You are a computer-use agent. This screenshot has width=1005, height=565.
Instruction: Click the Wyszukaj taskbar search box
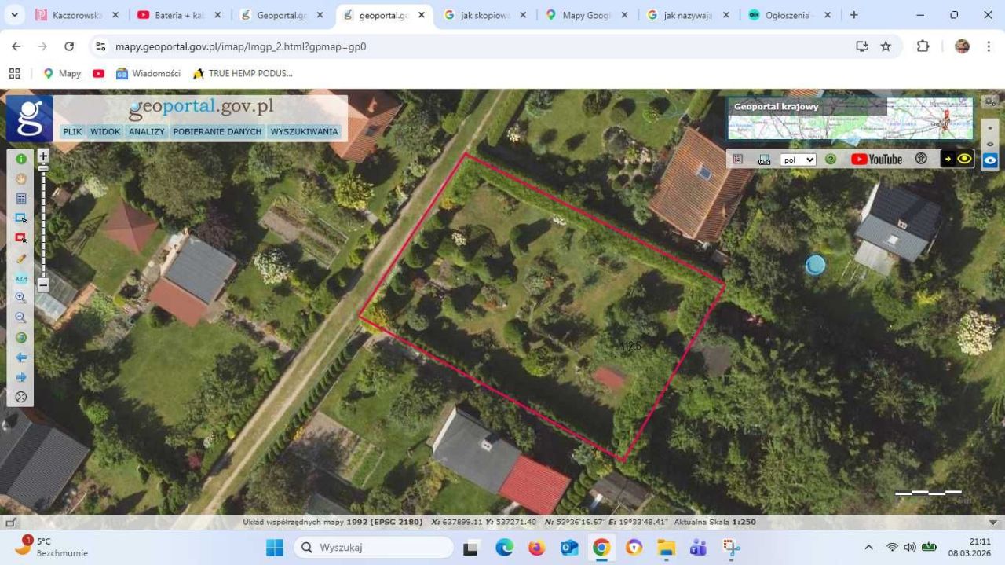374,548
